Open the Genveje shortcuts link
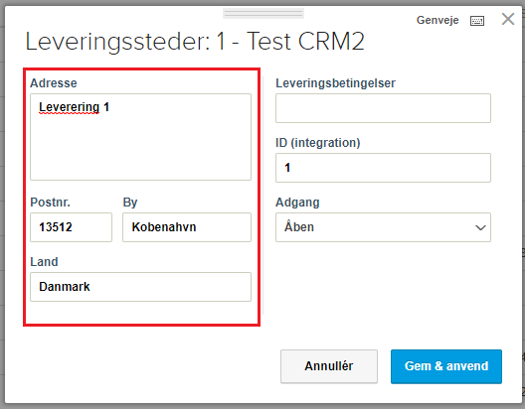The width and height of the screenshot is (525, 409). 437,20
